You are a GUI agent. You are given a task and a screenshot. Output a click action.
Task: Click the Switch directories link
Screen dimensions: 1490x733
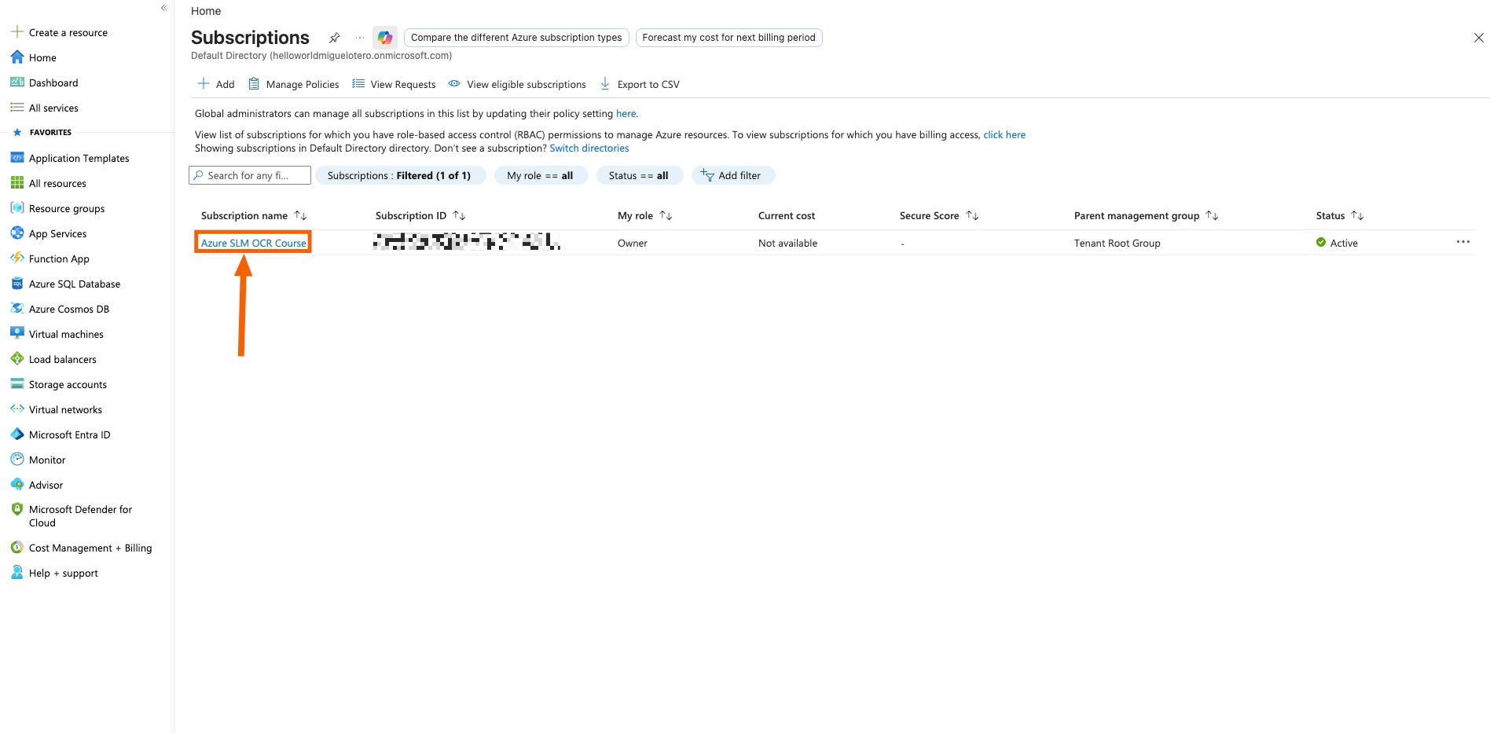[589, 148]
